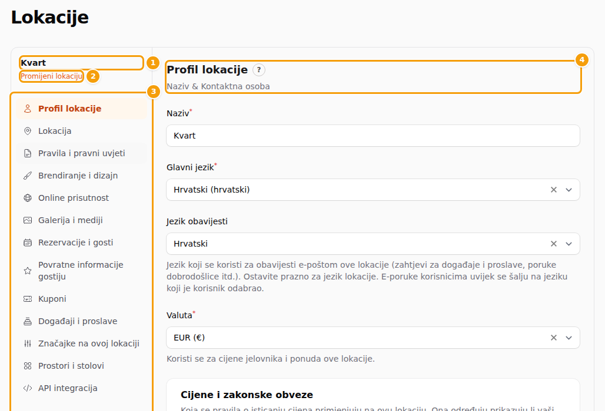Click the person icon beside Profil lokacije
The width and height of the screenshot is (605, 411).
tap(28, 109)
